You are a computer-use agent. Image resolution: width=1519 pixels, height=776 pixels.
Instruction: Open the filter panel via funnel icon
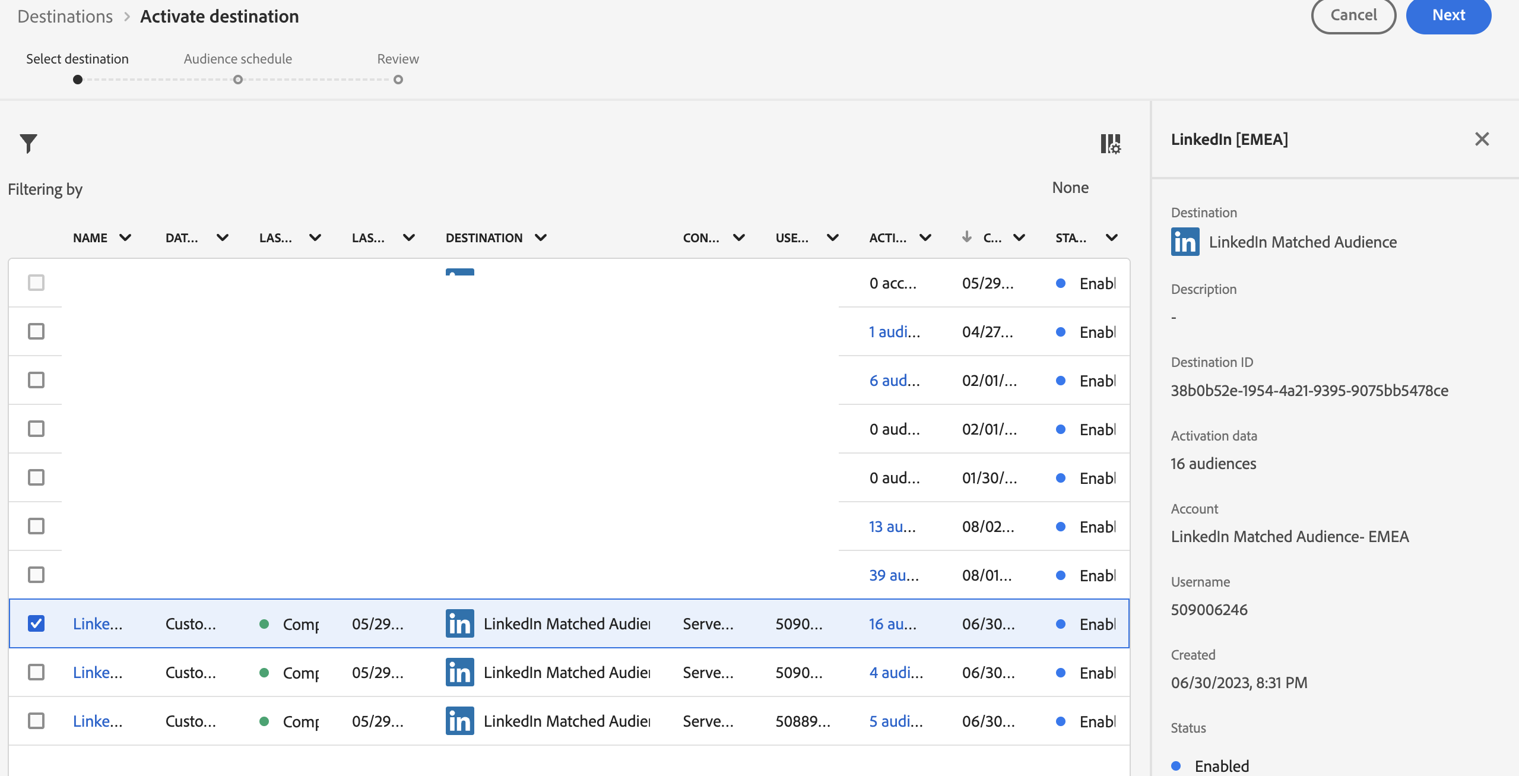click(x=28, y=143)
